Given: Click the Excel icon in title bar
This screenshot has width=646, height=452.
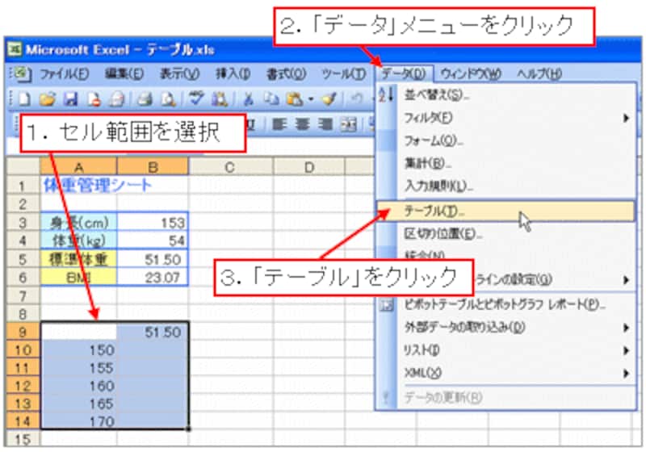Looking at the screenshot, I should click(x=15, y=49).
